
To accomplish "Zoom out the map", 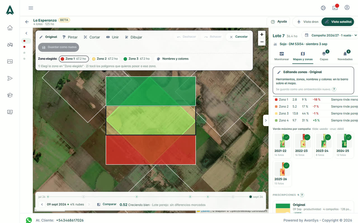I will 262,42.
